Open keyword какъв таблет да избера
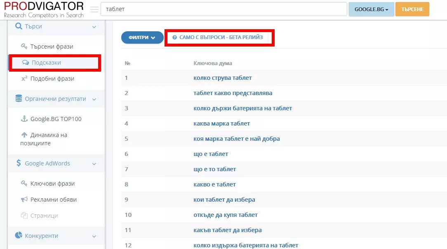The height and width of the screenshot is (249, 447). (228, 230)
